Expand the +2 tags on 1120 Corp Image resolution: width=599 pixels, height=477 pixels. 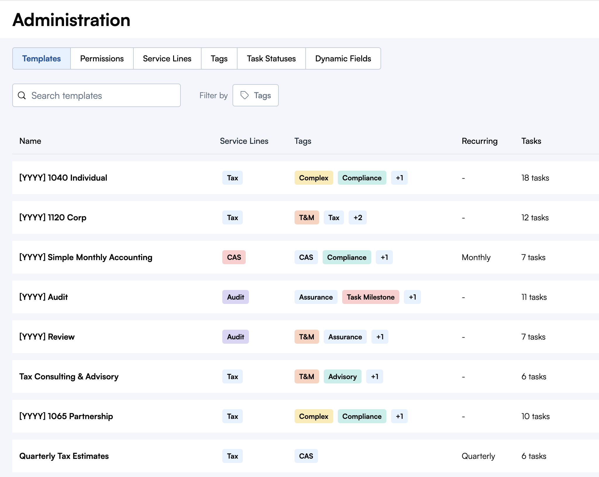[x=357, y=217]
